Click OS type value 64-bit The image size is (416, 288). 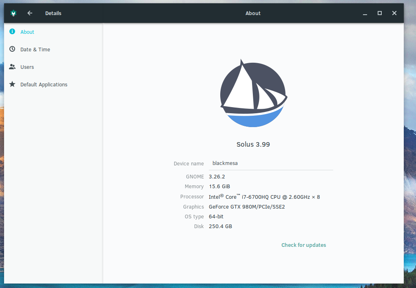tap(216, 216)
